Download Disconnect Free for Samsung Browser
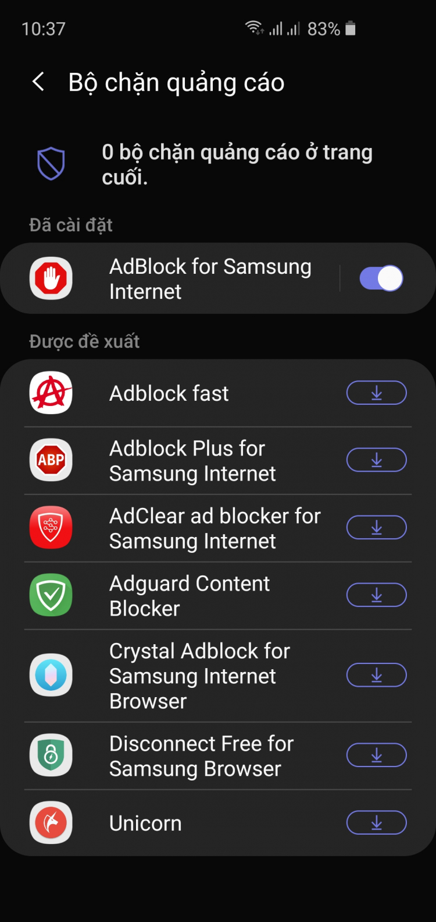 click(x=377, y=755)
